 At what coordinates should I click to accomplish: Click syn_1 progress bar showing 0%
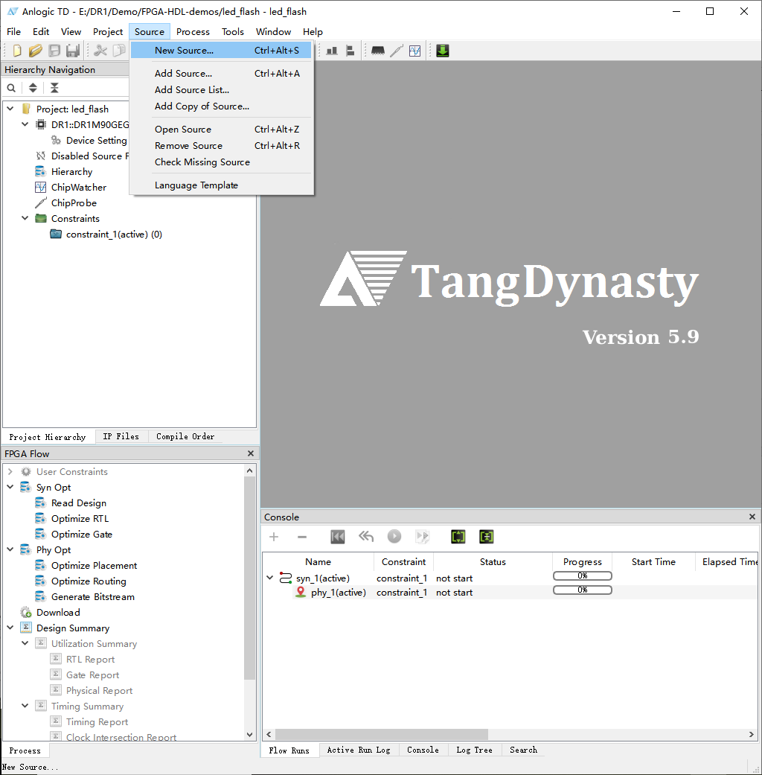pos(583,575)
